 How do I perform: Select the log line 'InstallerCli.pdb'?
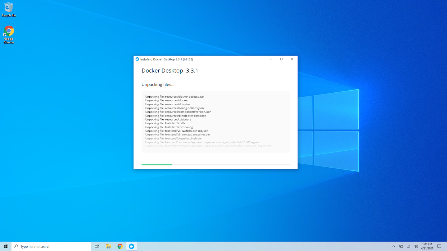pos(165,123)
